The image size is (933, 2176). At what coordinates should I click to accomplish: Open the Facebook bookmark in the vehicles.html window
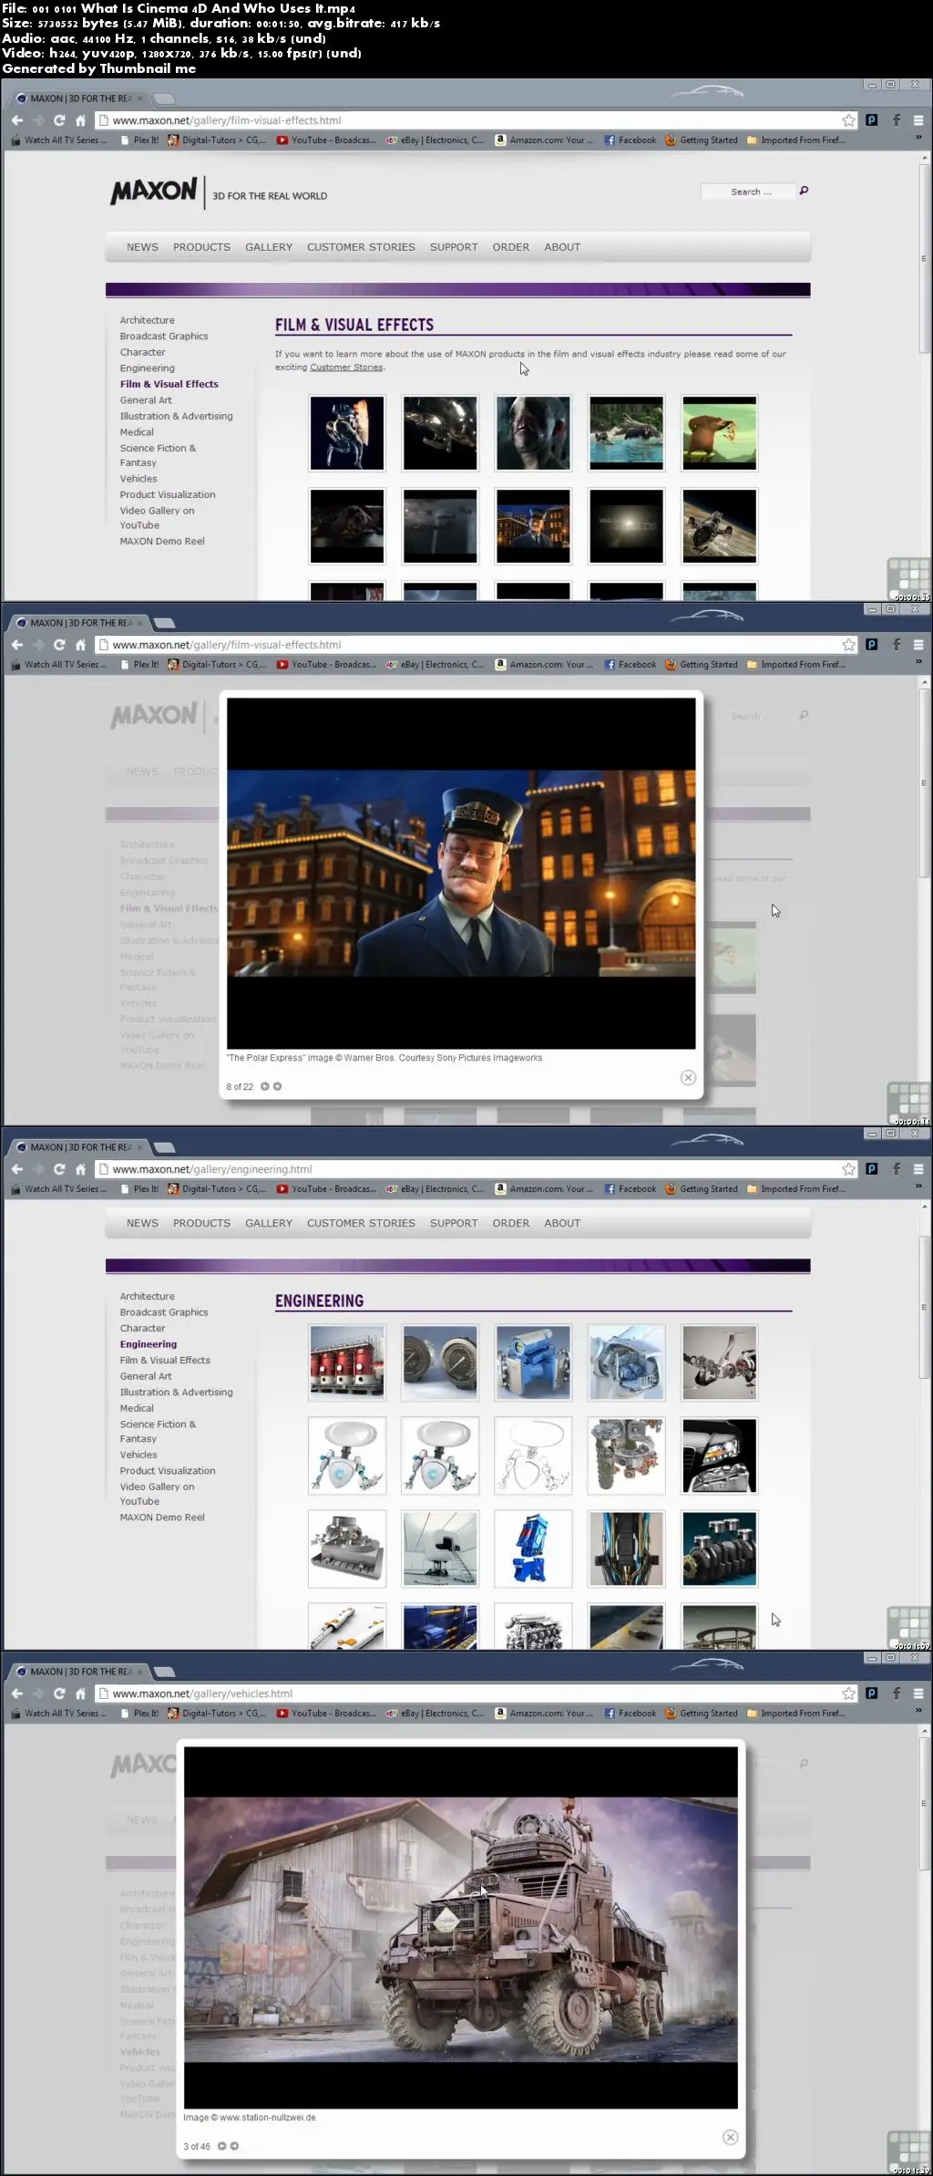tap(631, 1713)
